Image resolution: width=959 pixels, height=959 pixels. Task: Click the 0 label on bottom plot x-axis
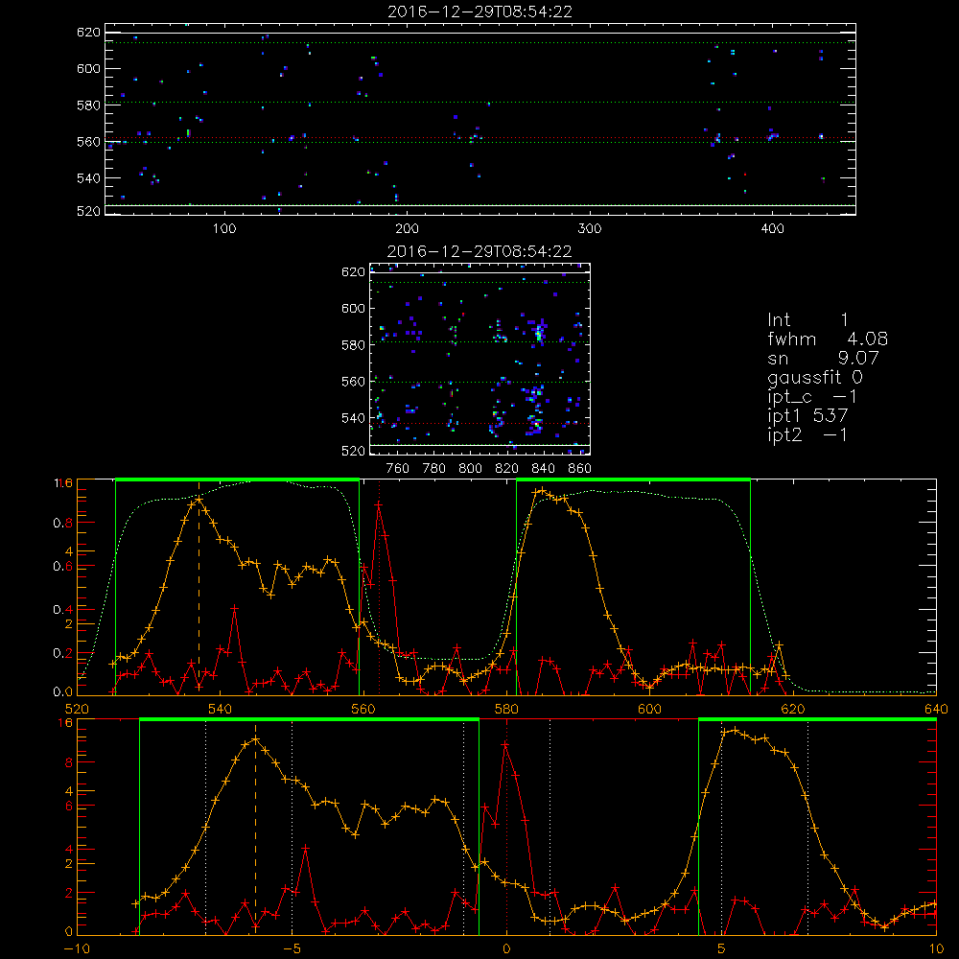click(x=506, y=949)
